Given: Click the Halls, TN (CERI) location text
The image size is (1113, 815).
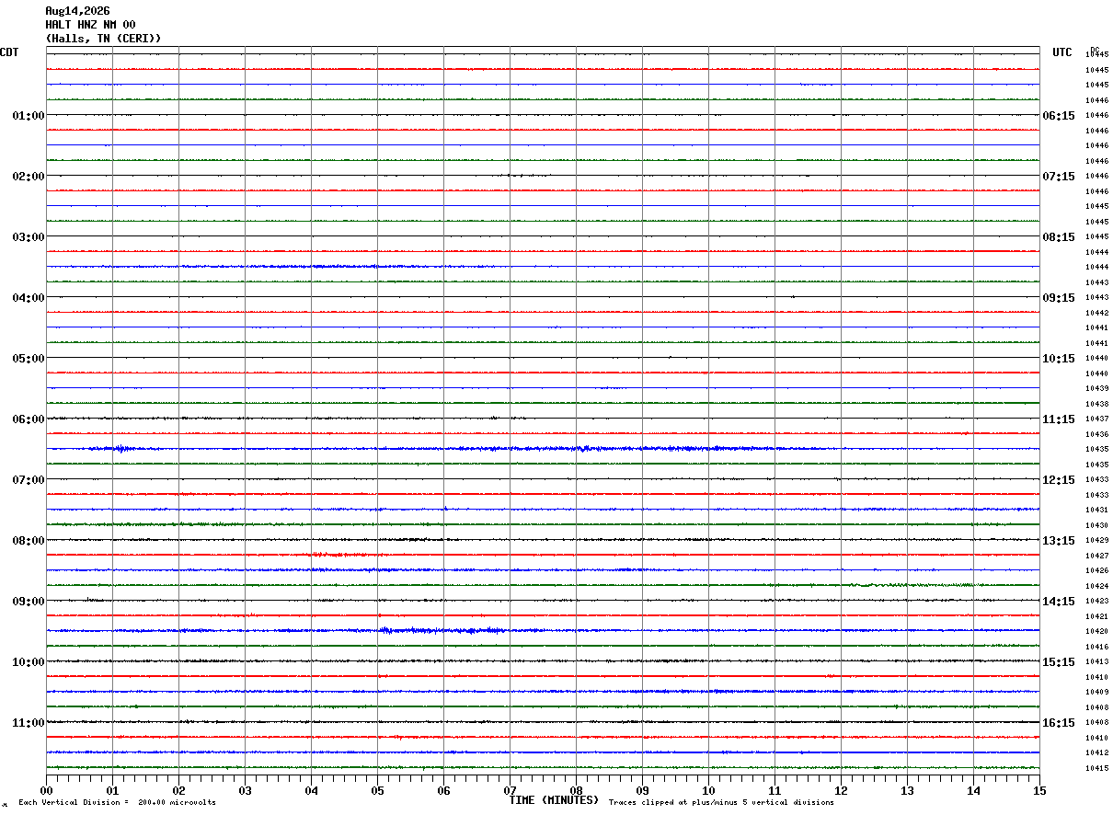Looking at the screenshot, I should (x=103, y=39).
